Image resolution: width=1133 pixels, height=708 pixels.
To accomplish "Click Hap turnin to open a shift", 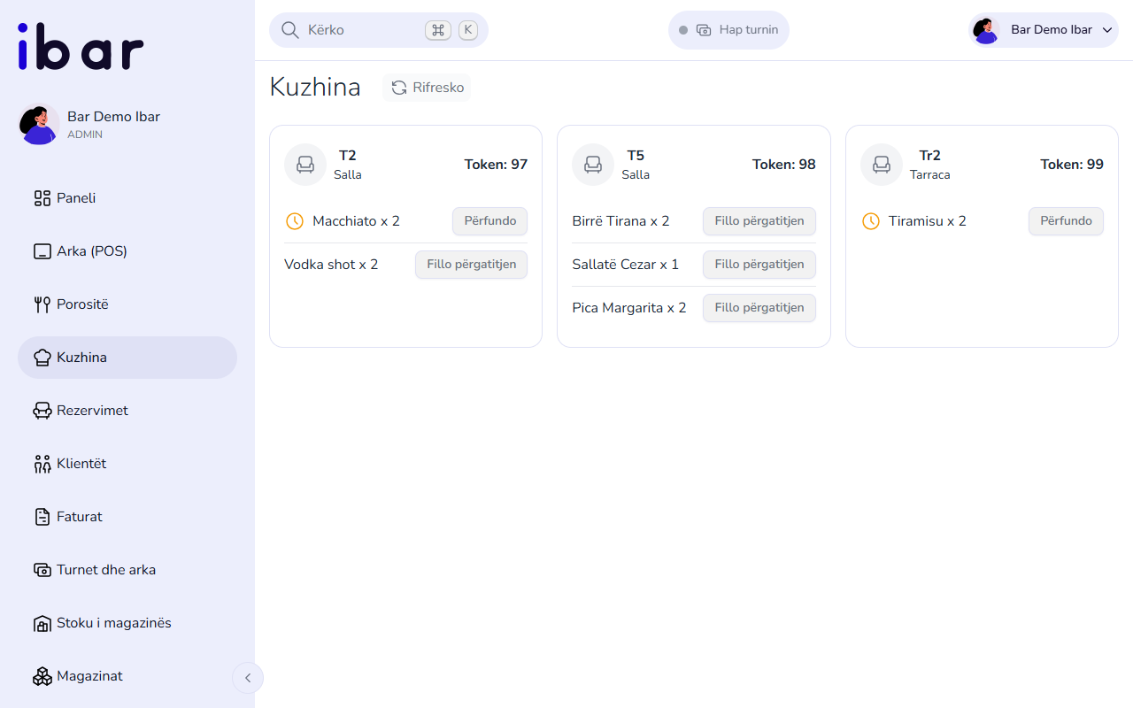I will coord(728,30).
